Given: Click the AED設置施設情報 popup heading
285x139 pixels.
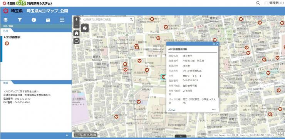Looking at the screenshot, I should (x=178, y=49).
